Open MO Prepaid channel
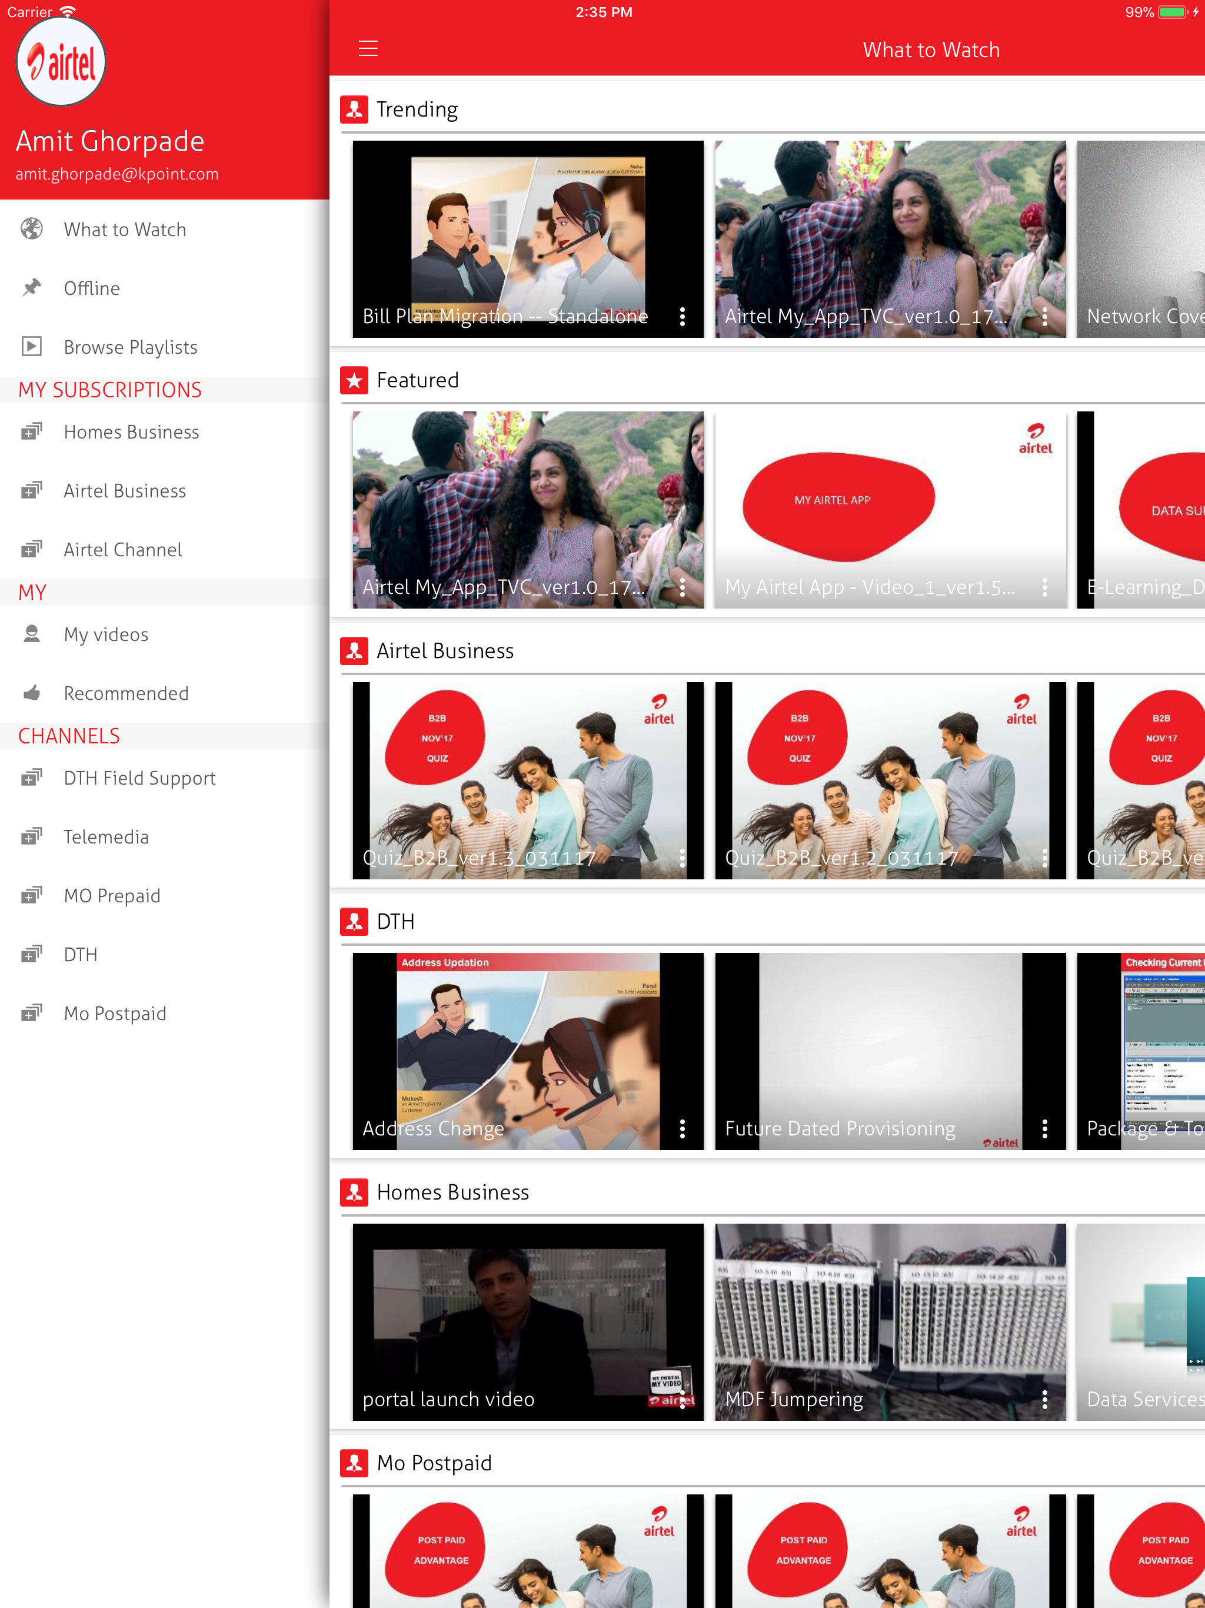Screen dimensions: 1205x1608 pyautogui.click(x=164, y=896)
